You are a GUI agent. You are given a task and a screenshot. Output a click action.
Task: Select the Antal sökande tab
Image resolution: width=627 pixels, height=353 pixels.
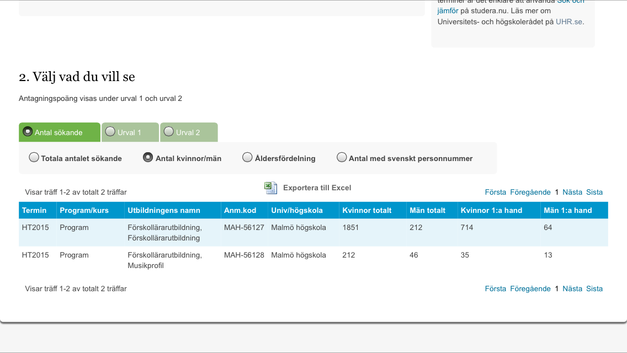(59, 132)
